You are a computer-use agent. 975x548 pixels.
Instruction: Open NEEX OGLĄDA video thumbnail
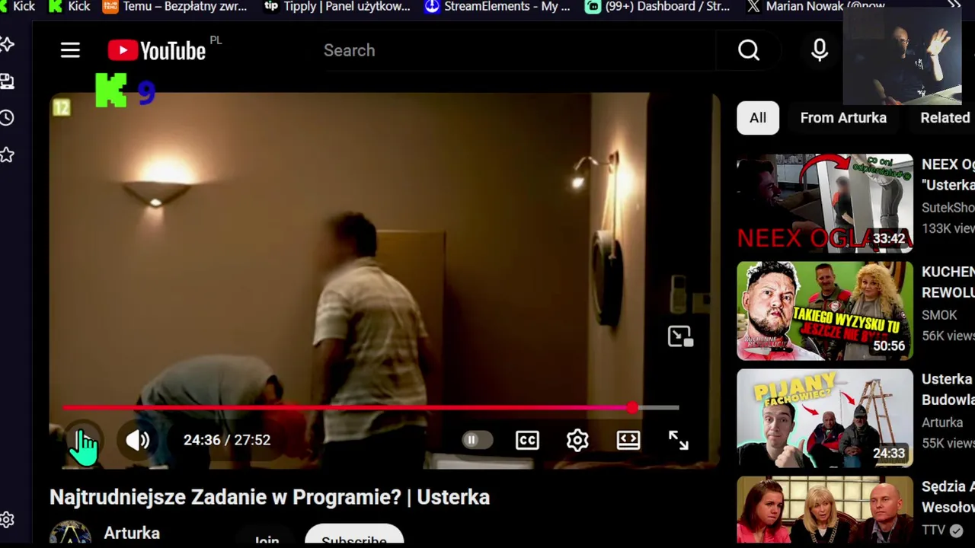825,203
